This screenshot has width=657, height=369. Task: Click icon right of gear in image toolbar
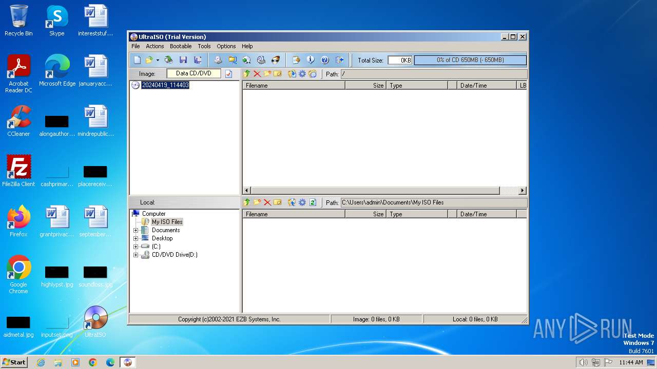click(x=312, y=74)
